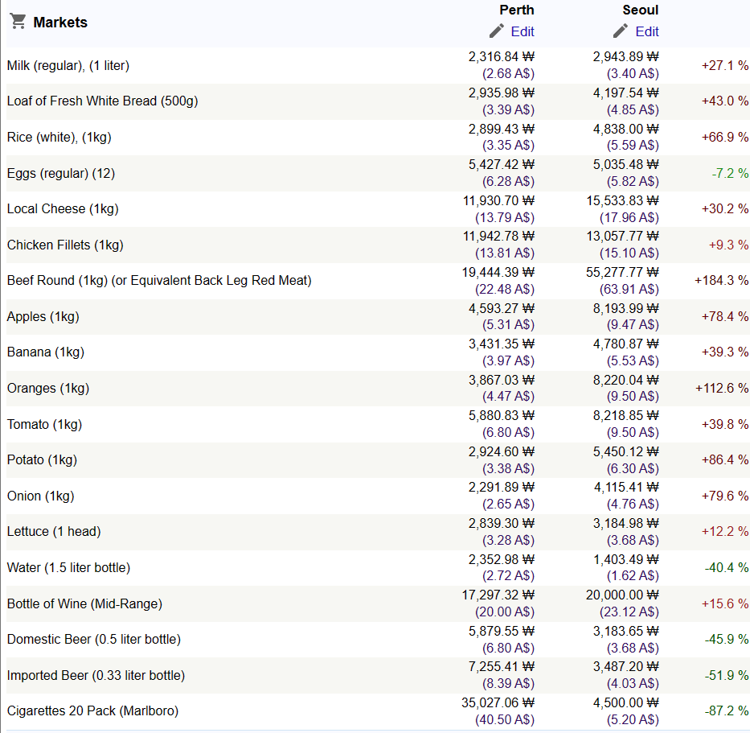Select the Tomato (1kg) label
754x733 pixels.
point(45,425)
